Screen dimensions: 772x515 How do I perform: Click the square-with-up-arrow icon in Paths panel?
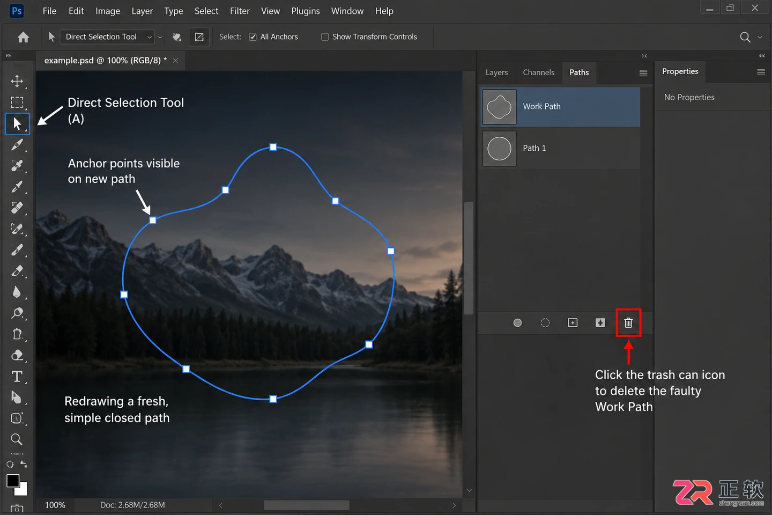(600, 323)
